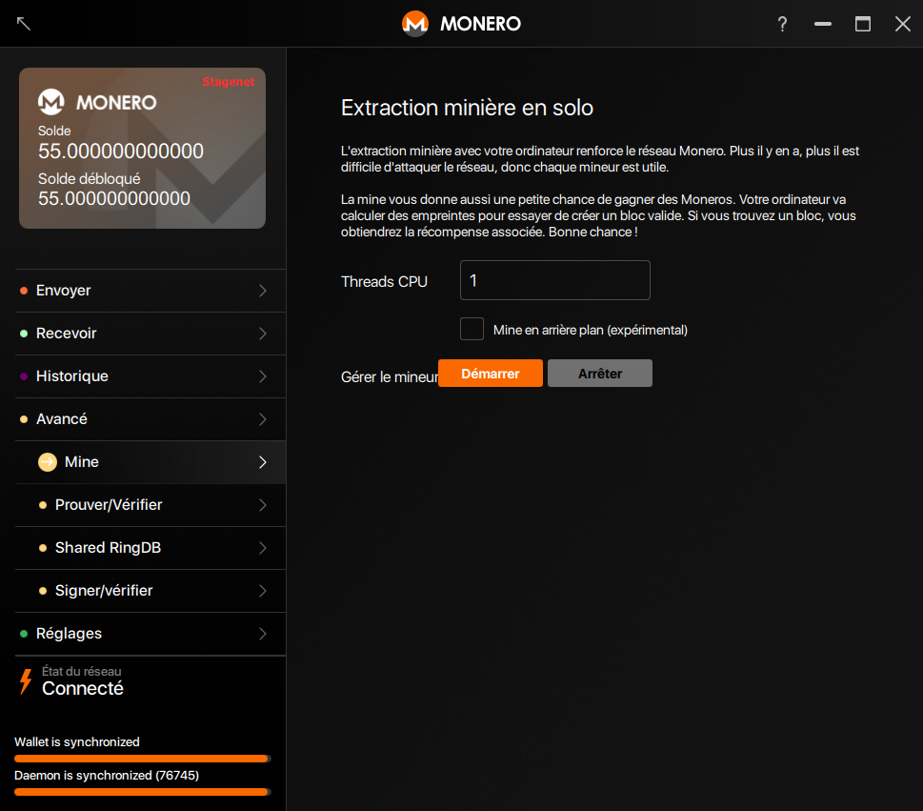Click the yellow dot beside Signer/vérifier

coord(43,591)
